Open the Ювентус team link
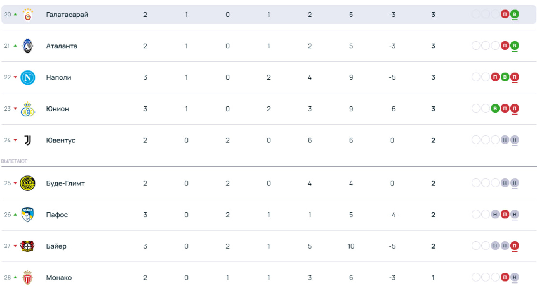 coord(60,140)
